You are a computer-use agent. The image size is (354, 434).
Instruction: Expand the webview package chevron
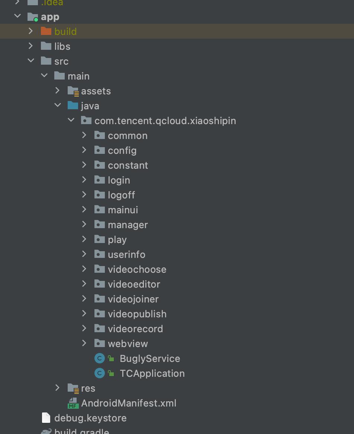(84, 343)
